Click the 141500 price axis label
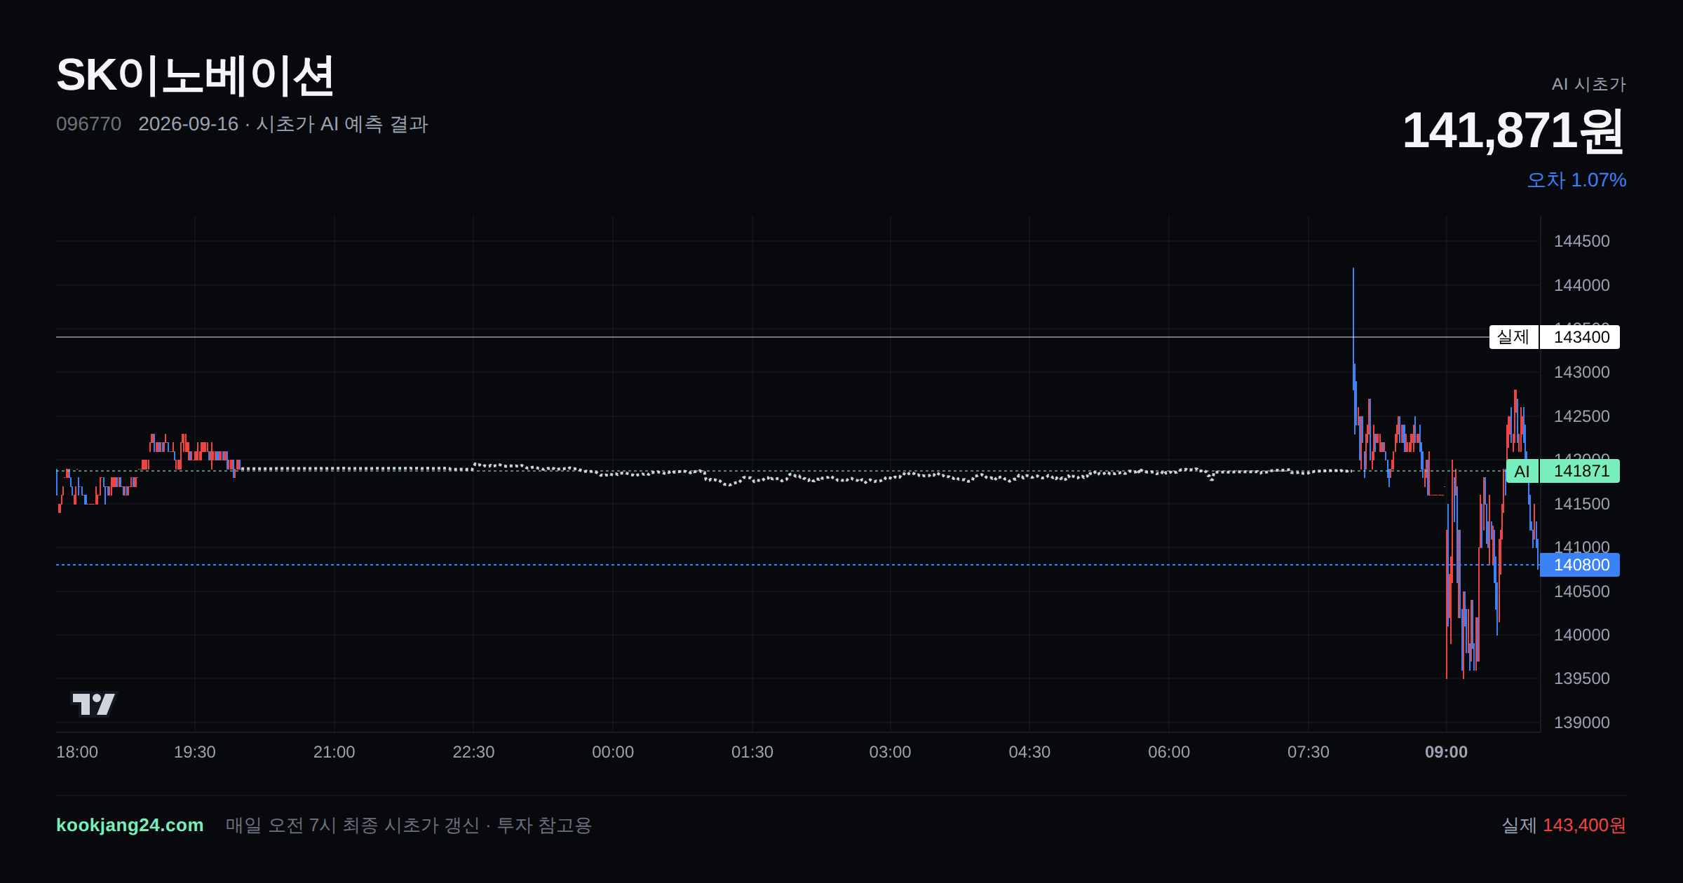The height and width of the screenshot is (883, 1683). [1581, 504]
